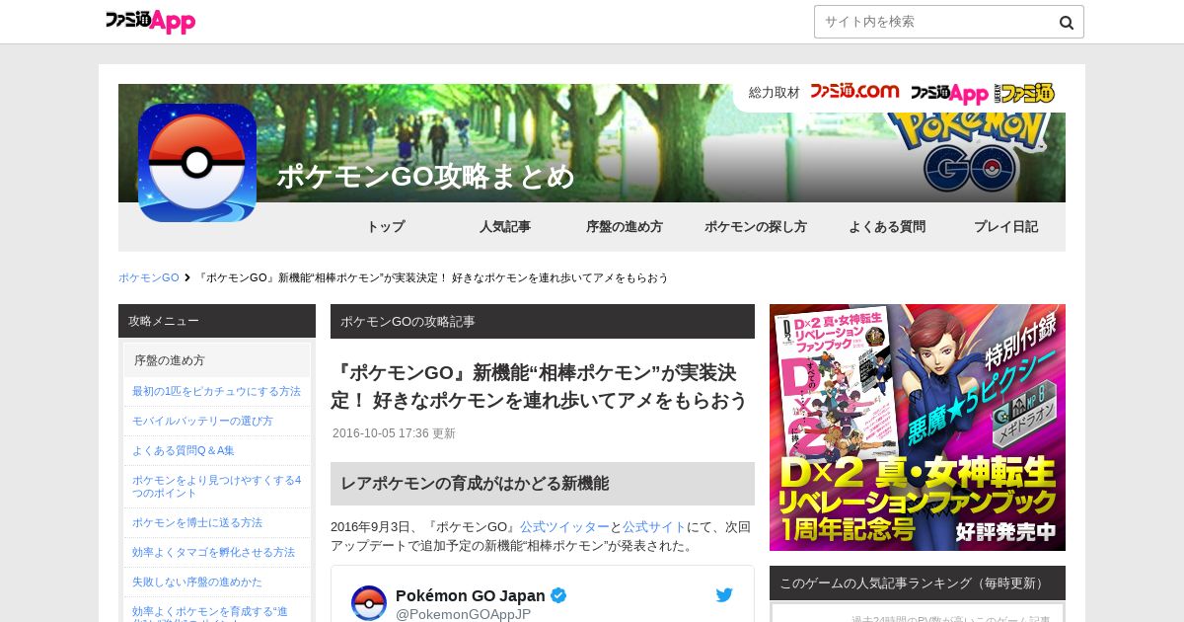This screenshot has width=1184, height=622.
Task: Click the breadcrumb chevron separator
Action: coord(187,277)
